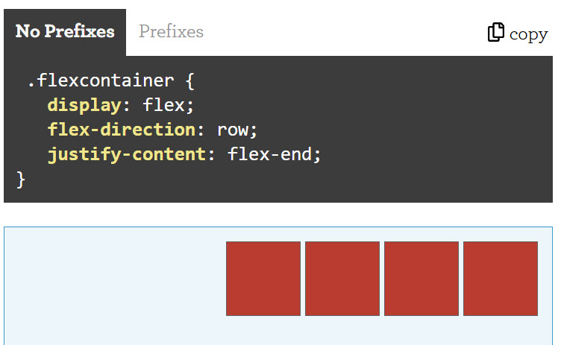This screenshot has width=561, height=345.
Task: Click the 'flex-end' value in the code
Action: [269, 155]
